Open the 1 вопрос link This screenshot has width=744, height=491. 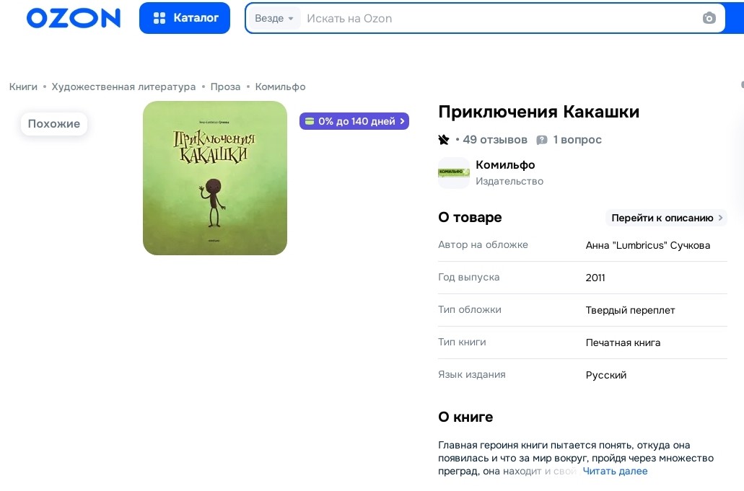coord(577,140)
